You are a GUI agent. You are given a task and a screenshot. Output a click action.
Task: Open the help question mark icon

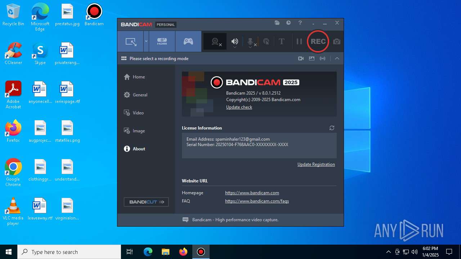(x=300, y=23)
